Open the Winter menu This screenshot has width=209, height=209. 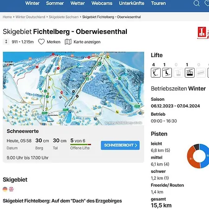(x=33, y=3)
